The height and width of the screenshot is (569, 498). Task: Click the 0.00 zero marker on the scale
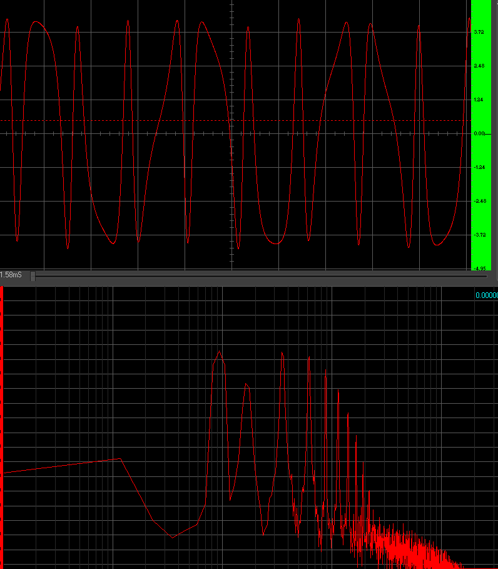point(479,133)
